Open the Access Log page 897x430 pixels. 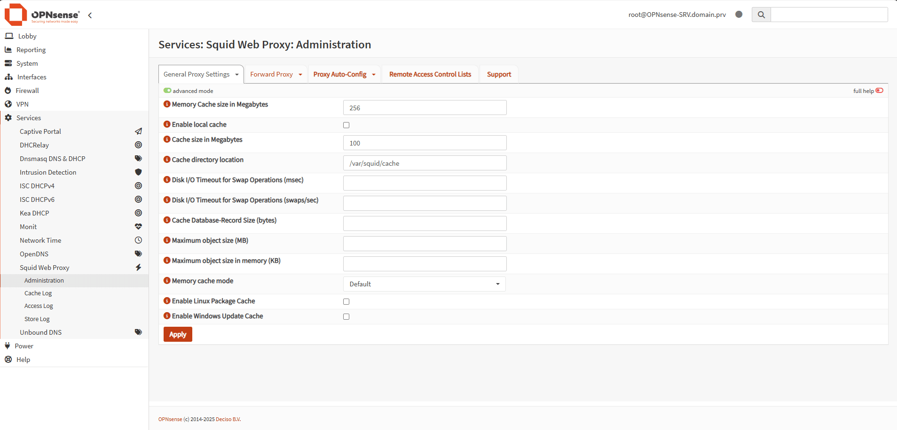(x=39, y=306)
